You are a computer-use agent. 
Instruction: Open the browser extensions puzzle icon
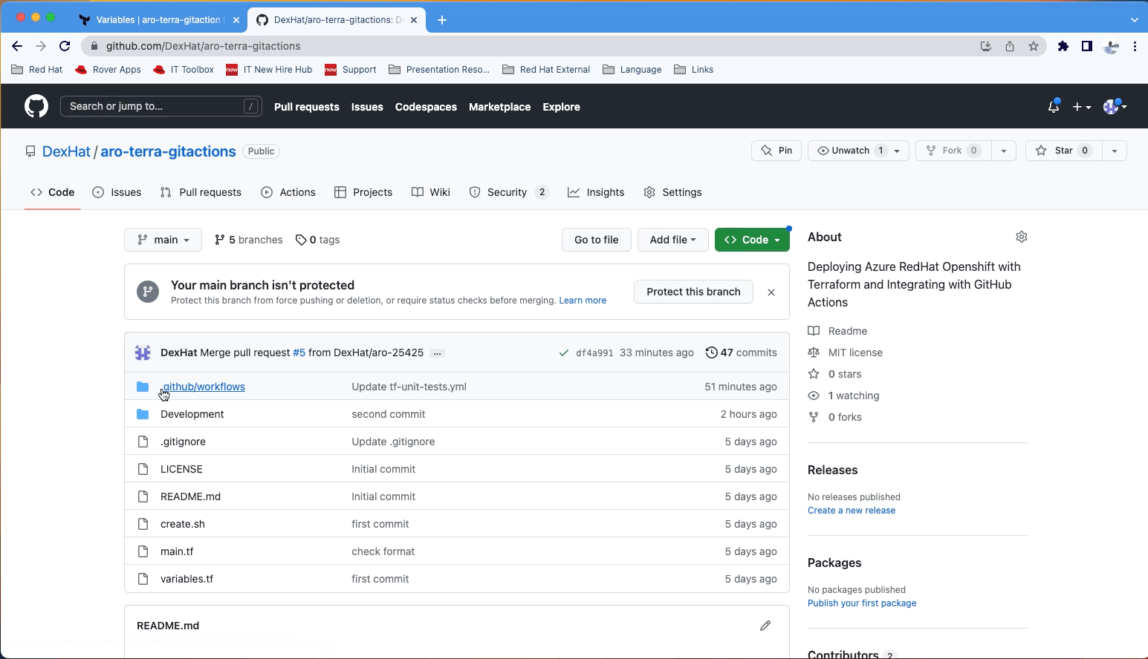tap(1063, 46)
